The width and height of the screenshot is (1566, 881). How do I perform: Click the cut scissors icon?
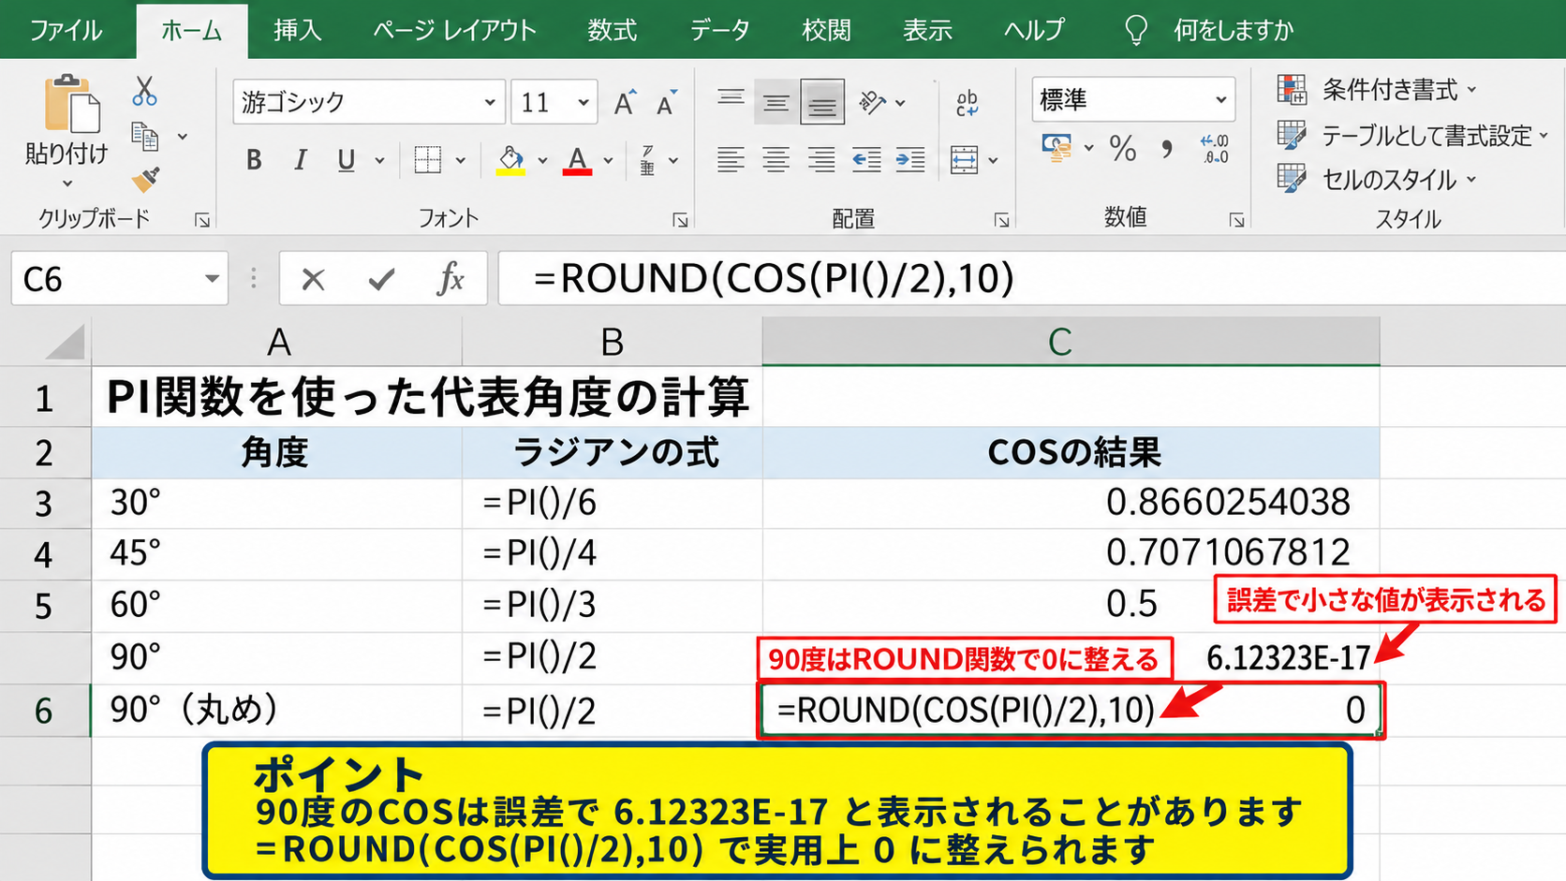(x=144, y=91)
